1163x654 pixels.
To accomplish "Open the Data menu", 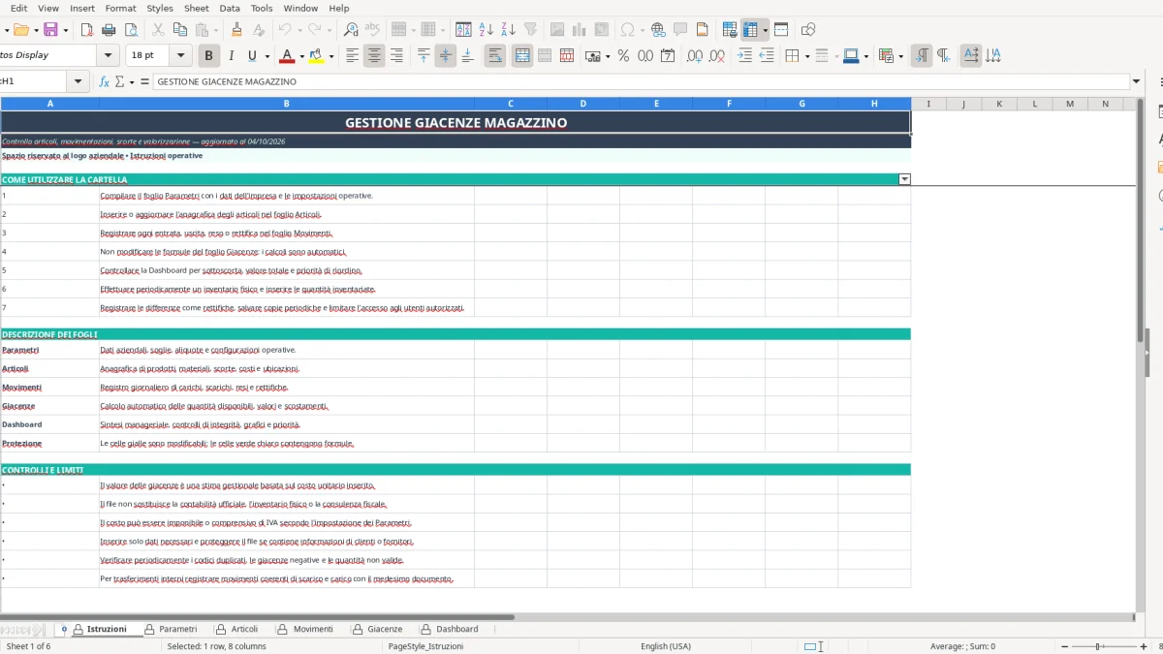I will [x=230, y=8].
